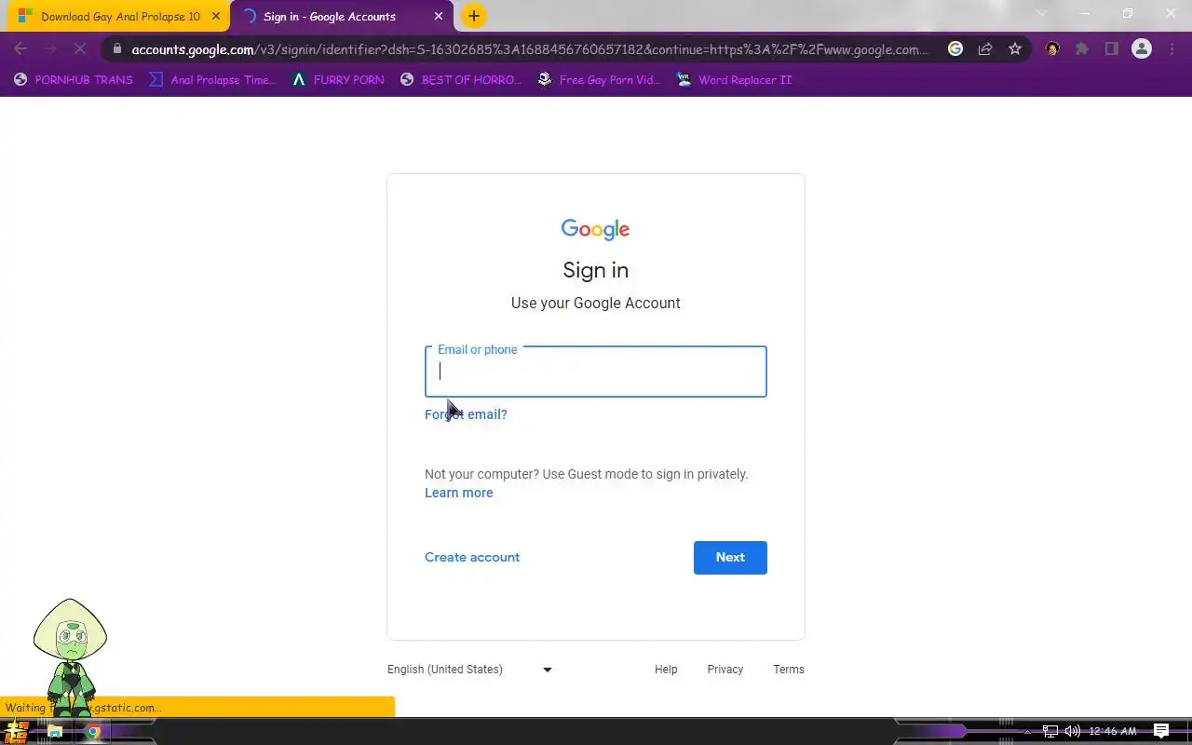Open the English (United States) language dropdown
Viewport: 1192px width, 745px height.
[470, 670]
